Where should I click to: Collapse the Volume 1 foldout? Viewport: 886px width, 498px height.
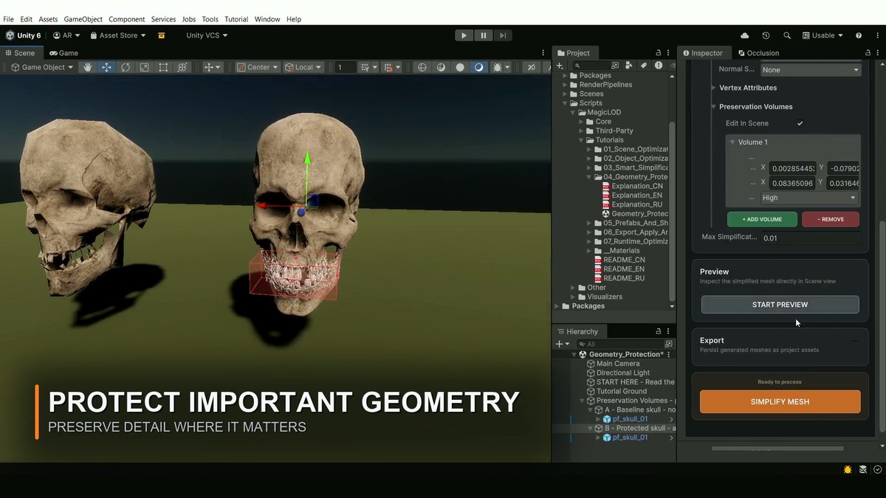pyautogui.click(x=732, y=142)
